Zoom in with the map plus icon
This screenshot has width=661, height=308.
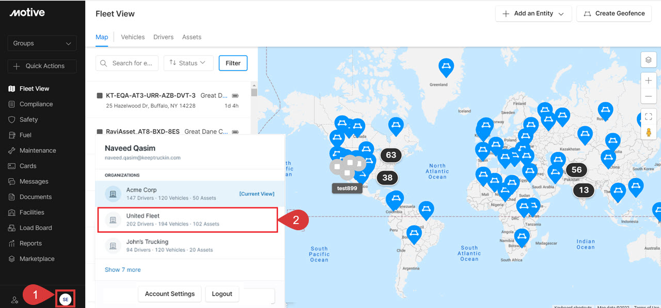[x=649, y=80]
